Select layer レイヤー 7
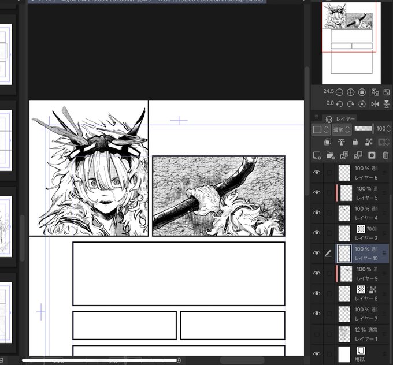 362,314
